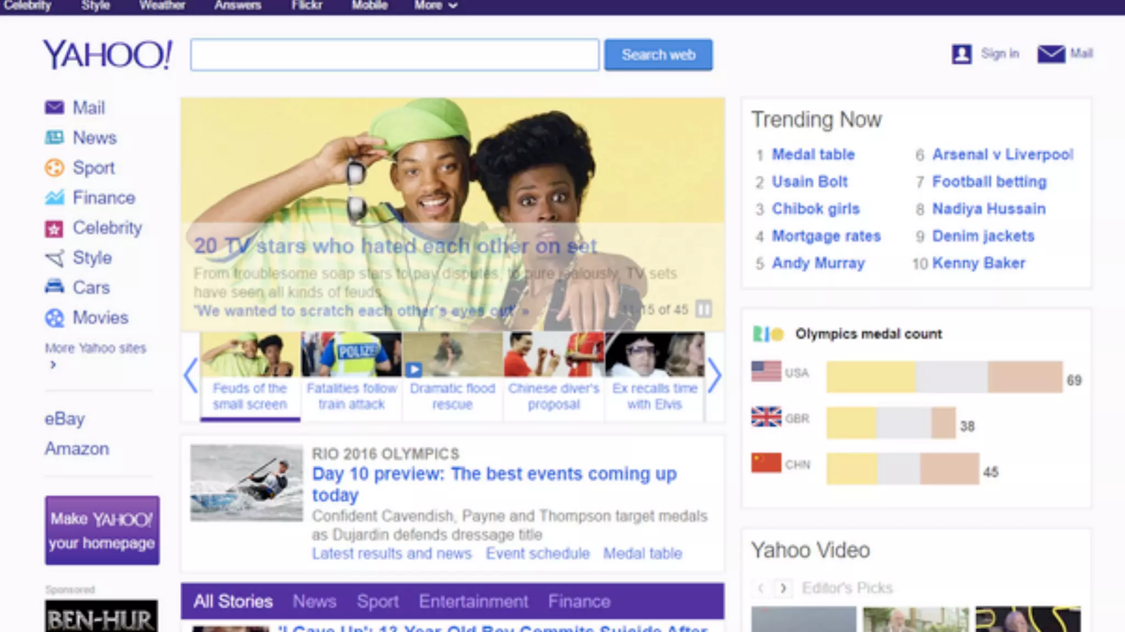Open trending topic Usain Bolt
The height and width of the screenshot is (632, 1125).
tap(809, 182)
